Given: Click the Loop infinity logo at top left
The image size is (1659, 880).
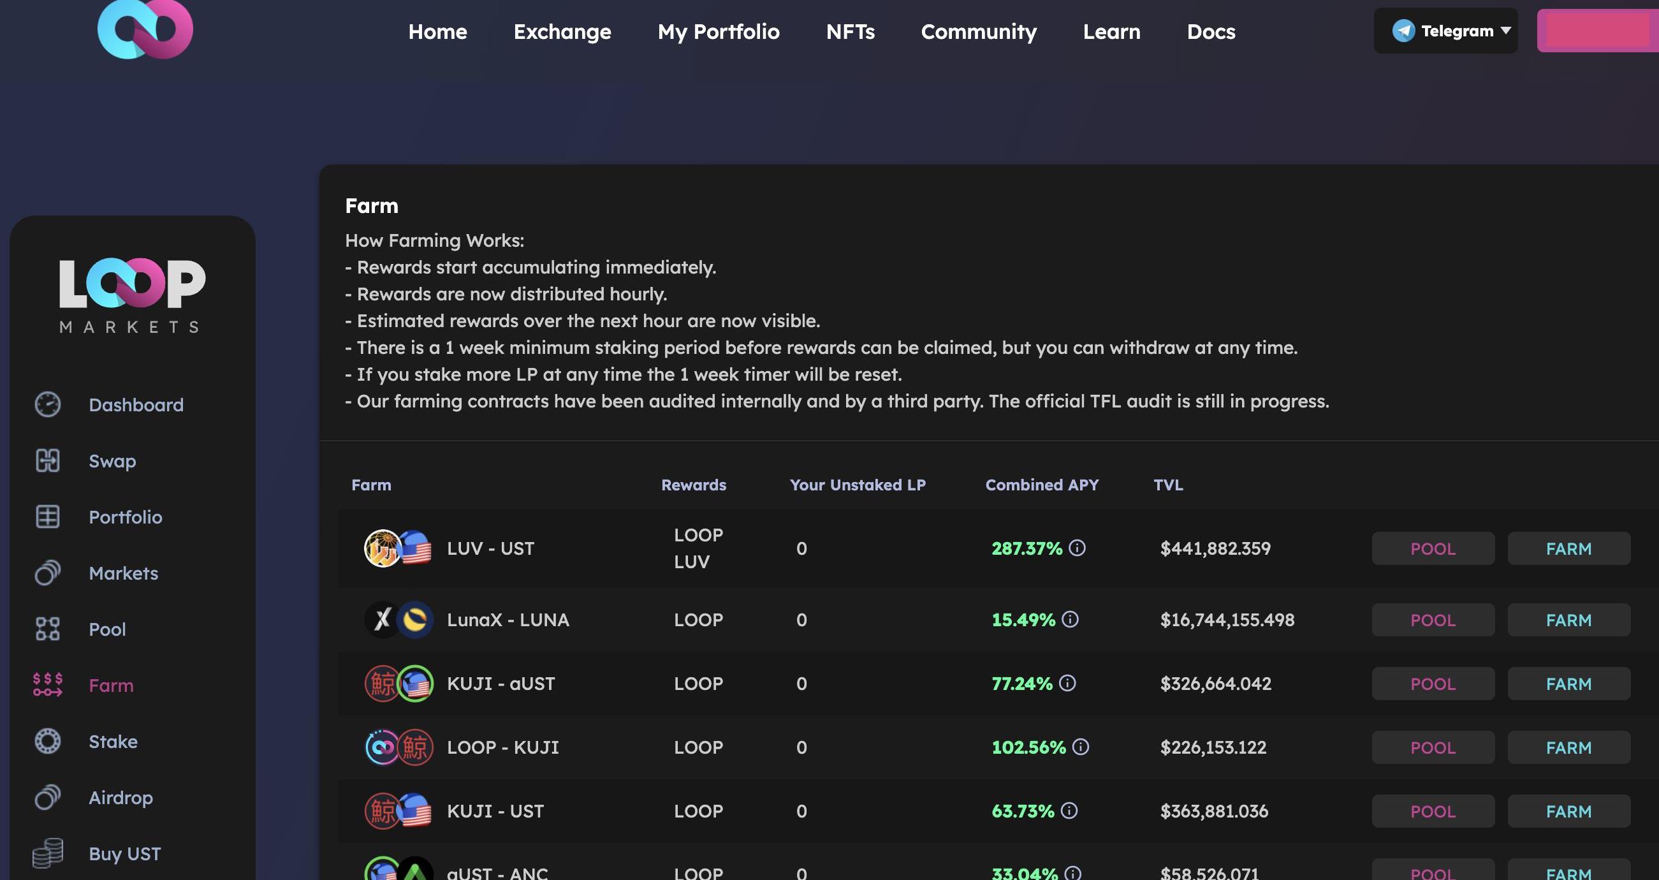Looking at the screenshot, I should tap(145, 29).
